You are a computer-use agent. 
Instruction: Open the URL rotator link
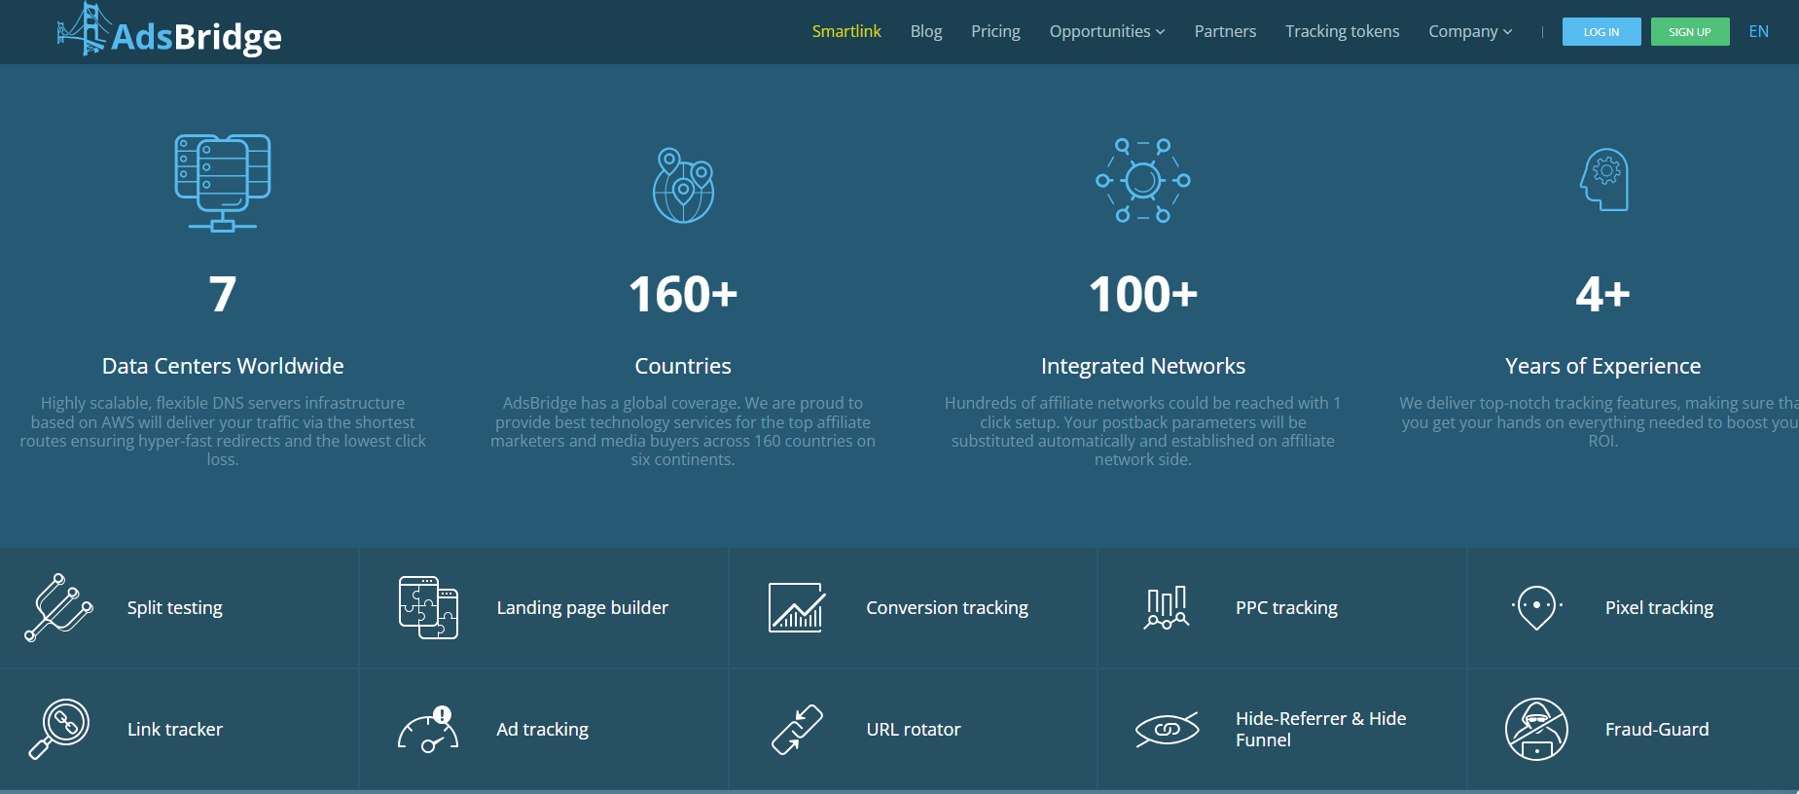tap(914, 730)
